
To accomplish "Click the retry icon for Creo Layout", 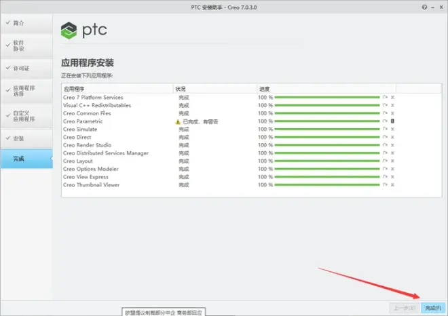I will pyautogui.click(x=385, y=161).
